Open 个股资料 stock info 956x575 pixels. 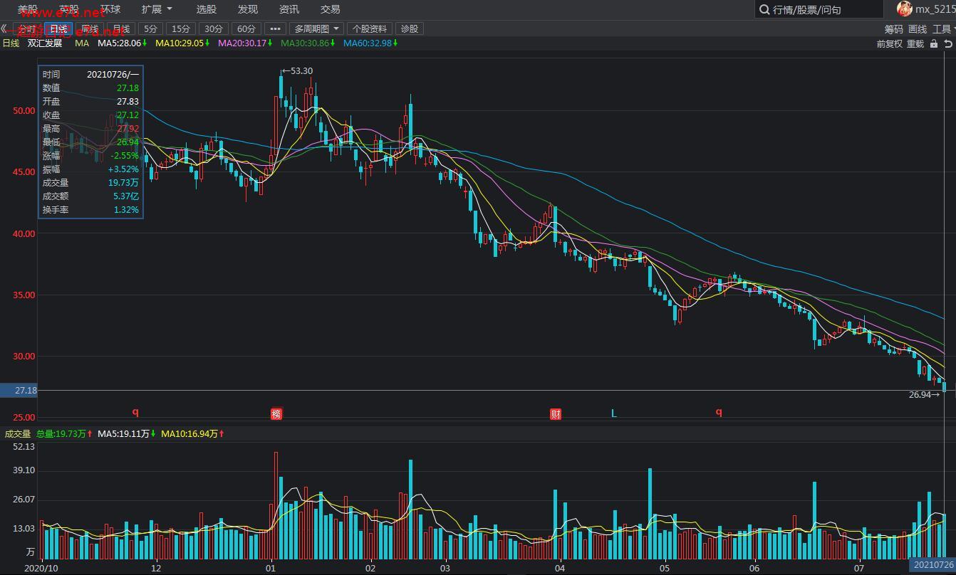pos(370,29)
